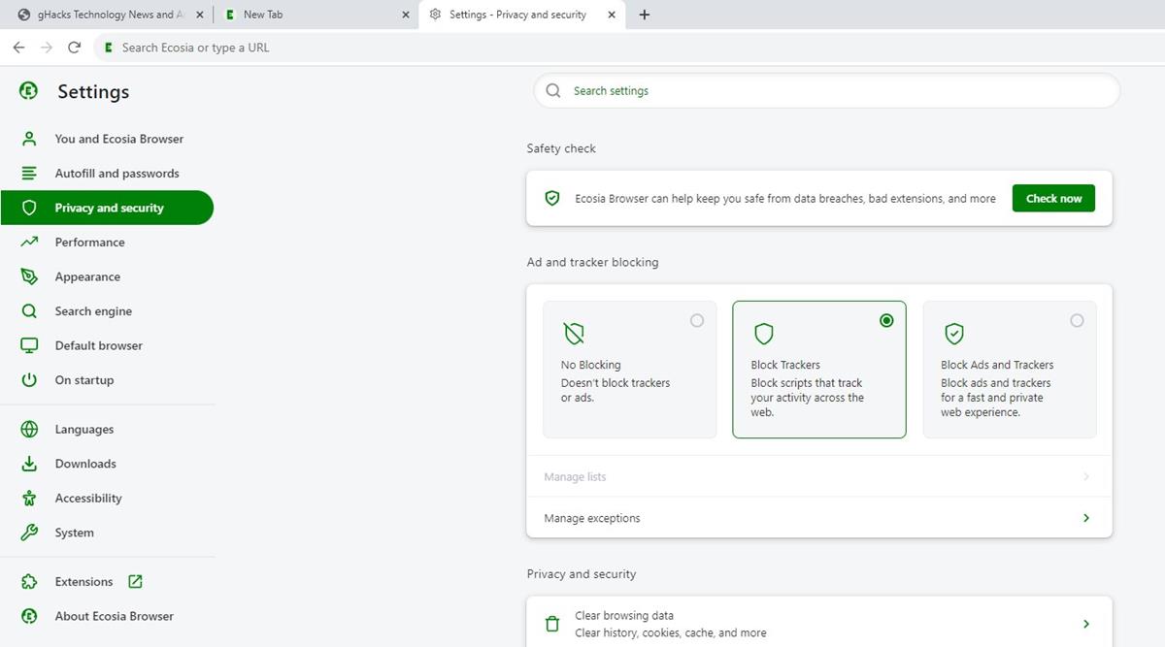The height and width of the screenshot is (647, 1165).
Task: Click the Accessibility figure icon
Action: (29, 499)
